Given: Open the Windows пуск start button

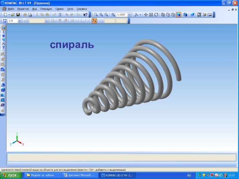Looking at the screenshot, I should tap(11, 175).
